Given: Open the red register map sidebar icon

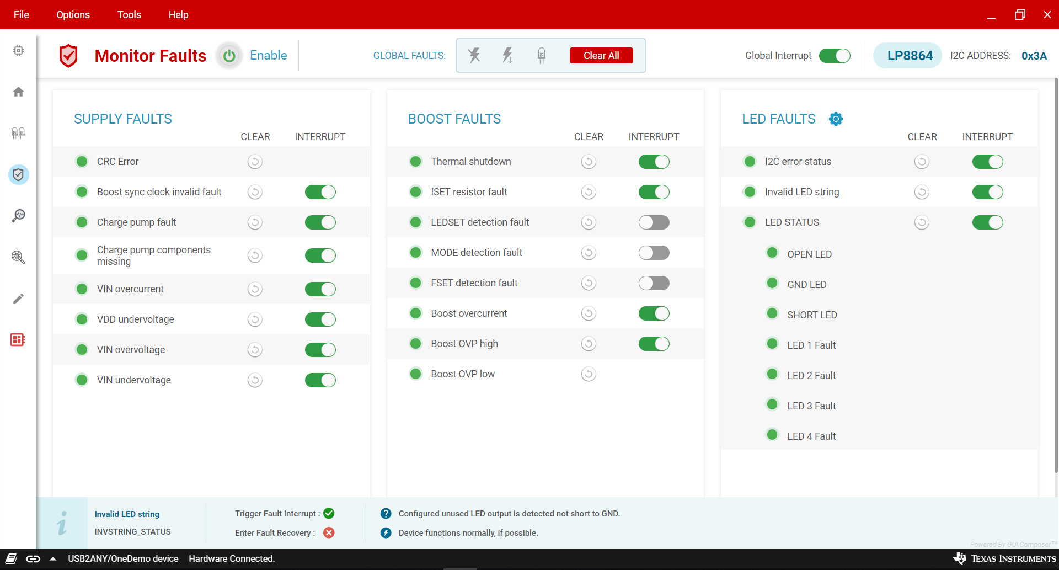Looking at the screenshot, I should point(18,340).
